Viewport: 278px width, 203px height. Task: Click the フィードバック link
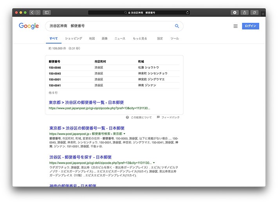coord(170,117)
